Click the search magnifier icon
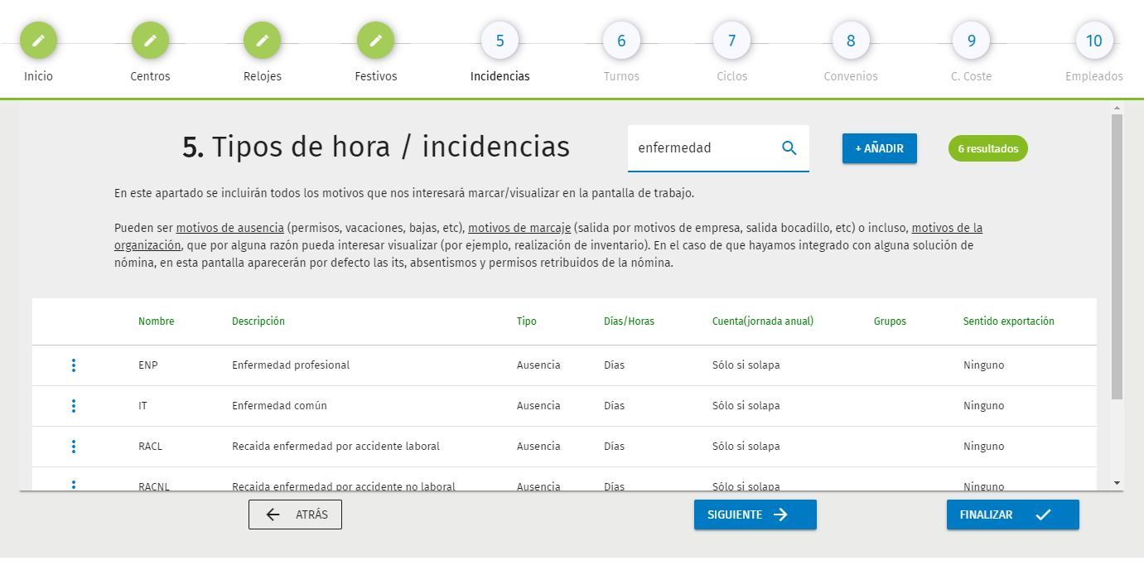1144x575 pixels. 789,148
